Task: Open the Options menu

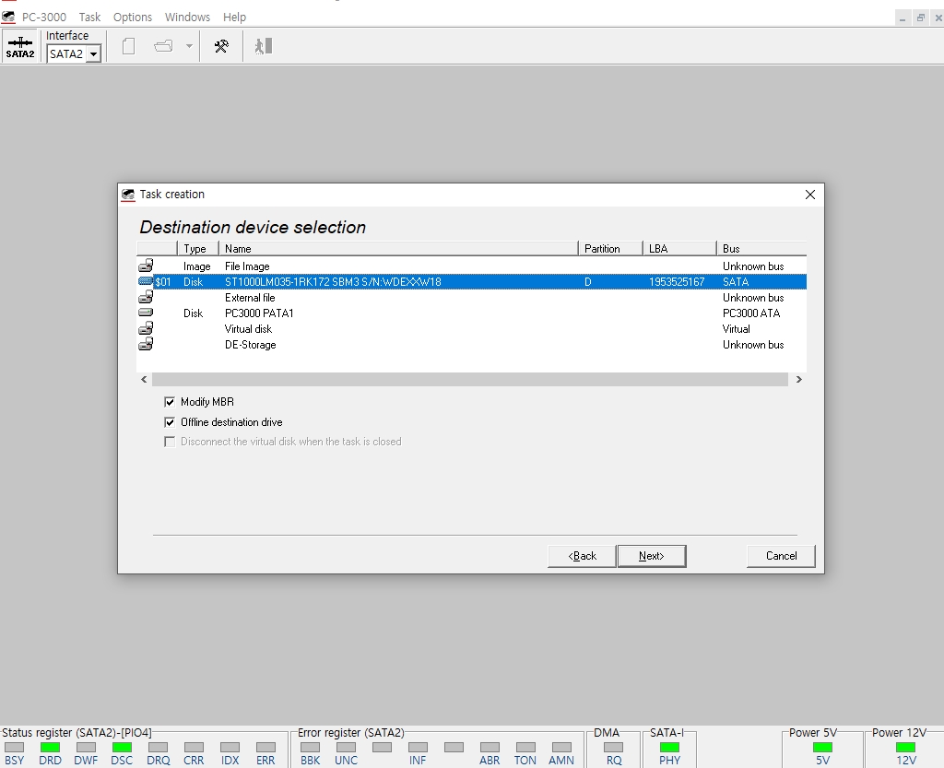Action: (133, 17)
